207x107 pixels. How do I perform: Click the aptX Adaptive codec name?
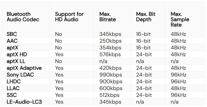coord(24,68)
